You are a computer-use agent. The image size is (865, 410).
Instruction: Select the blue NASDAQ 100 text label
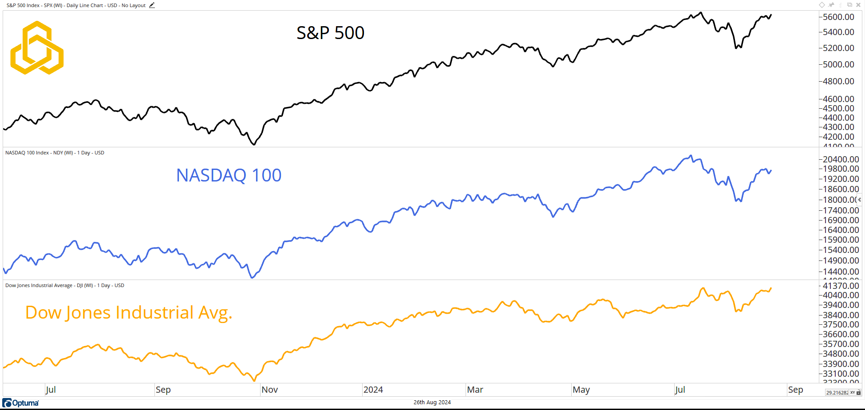pyautogui.click(x=229, y=175)
